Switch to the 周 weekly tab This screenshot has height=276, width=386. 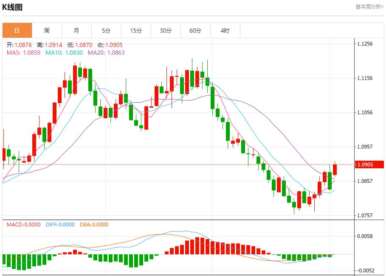coord(47,31)
